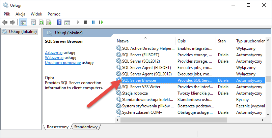Click the Uruchom ponownie link
Viewport: 272px width, 138px height.
pos(63,62)
